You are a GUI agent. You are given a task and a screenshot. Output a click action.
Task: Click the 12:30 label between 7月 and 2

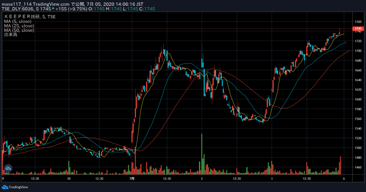[x=167, y=179]
